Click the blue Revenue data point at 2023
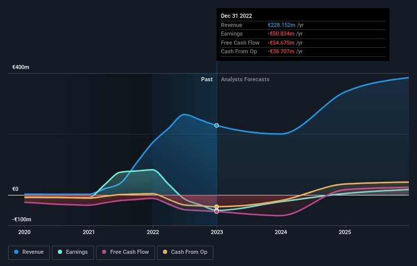 pos(217,125)
